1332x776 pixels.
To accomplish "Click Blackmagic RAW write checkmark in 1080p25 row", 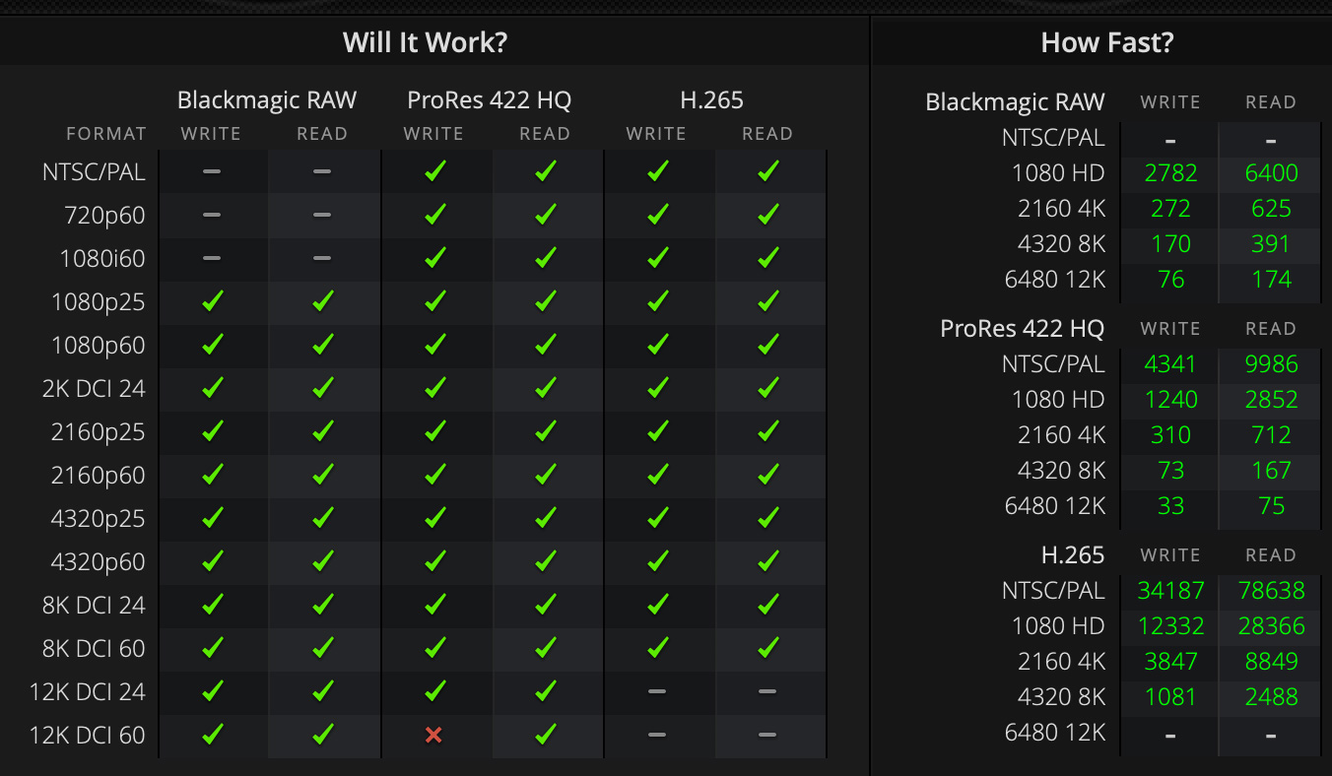I will pos(212,301).
